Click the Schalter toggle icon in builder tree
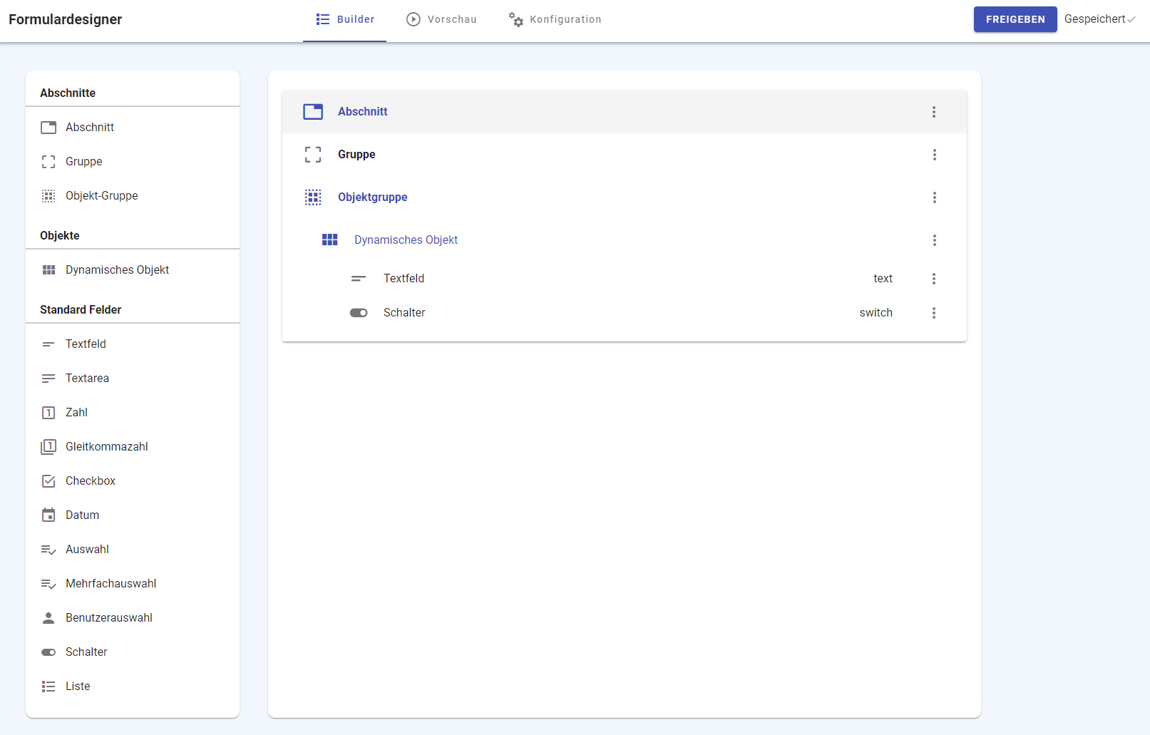The image size is (1150, 735). point(359,313)
